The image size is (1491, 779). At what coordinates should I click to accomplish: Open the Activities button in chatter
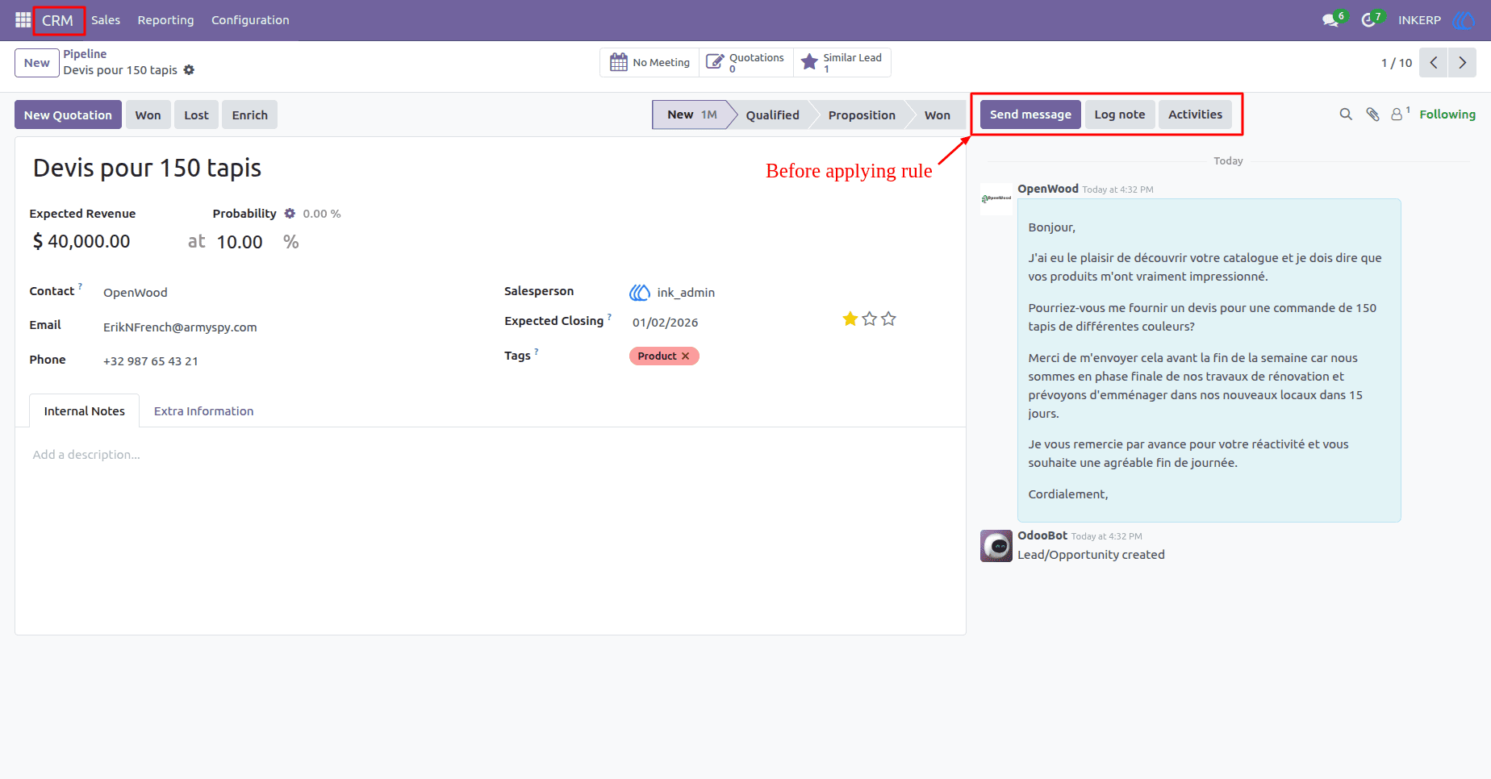coord(1195,115)
